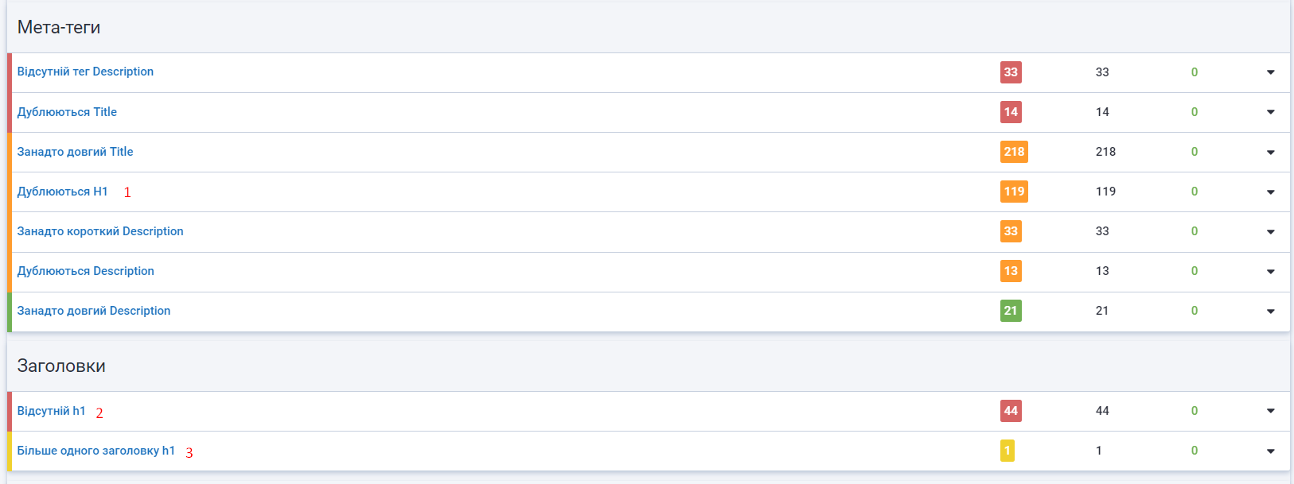Click the red 33 badge for missing Description
The width and height of the screenshot is (1294, 484).
coord(1011,72)
